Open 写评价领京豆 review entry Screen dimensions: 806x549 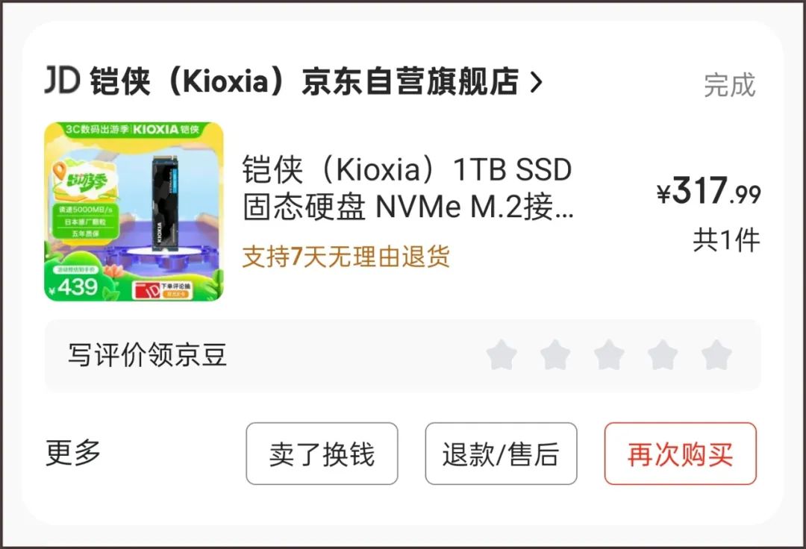click(x=147, y=355)
